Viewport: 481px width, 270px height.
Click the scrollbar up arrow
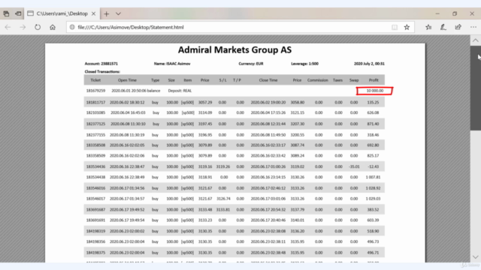coord(476,40)
